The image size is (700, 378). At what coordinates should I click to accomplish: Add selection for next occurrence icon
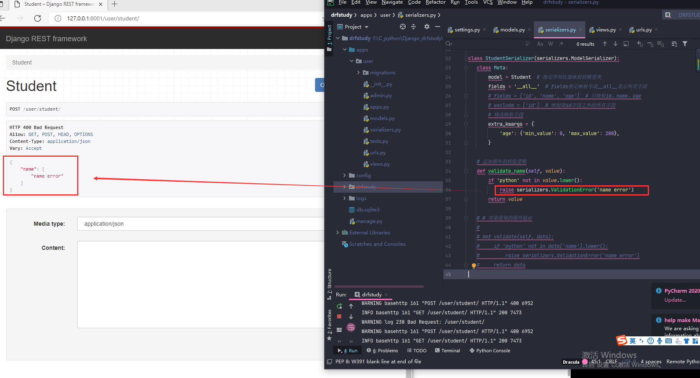640,44
